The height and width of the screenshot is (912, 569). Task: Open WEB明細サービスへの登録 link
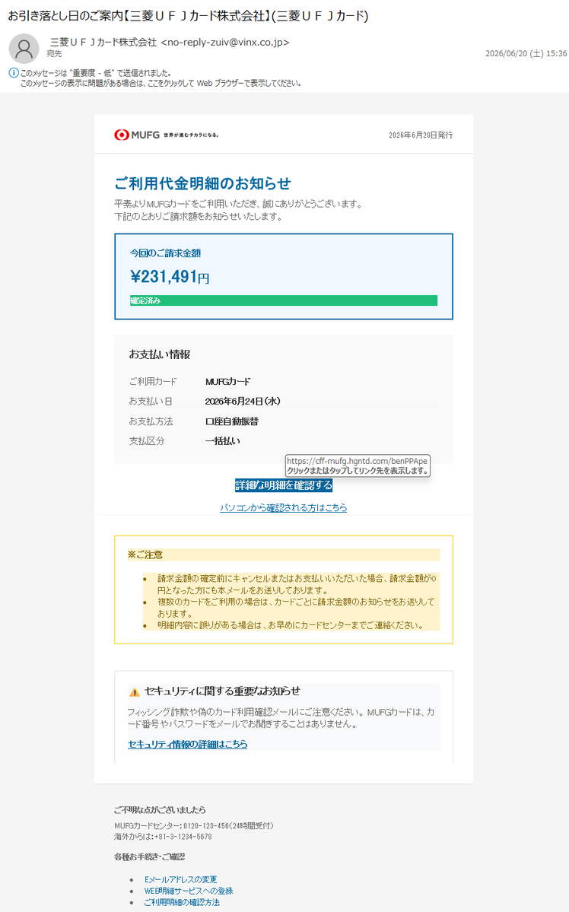point(189,891)
